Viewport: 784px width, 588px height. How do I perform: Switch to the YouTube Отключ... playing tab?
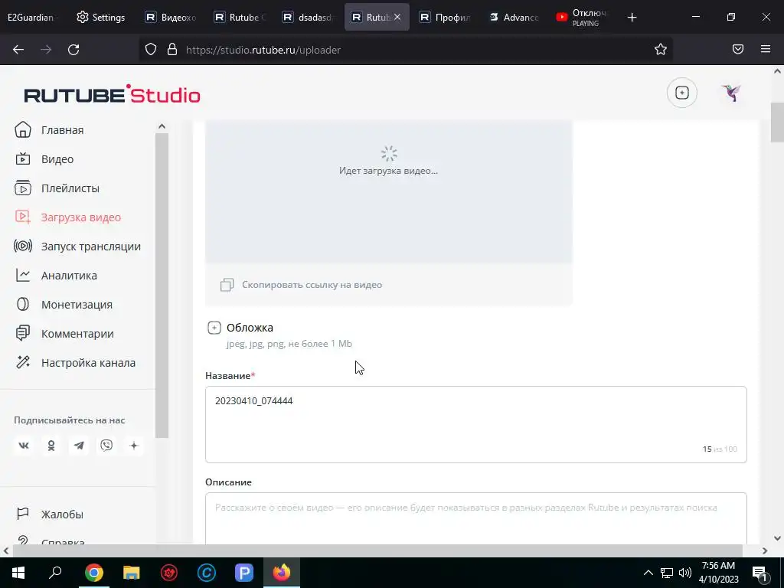click(x=582, y=17)
